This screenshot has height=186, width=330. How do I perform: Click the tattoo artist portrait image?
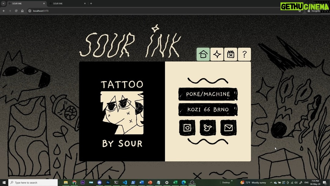pyautogui.click(x=122, y=113)
